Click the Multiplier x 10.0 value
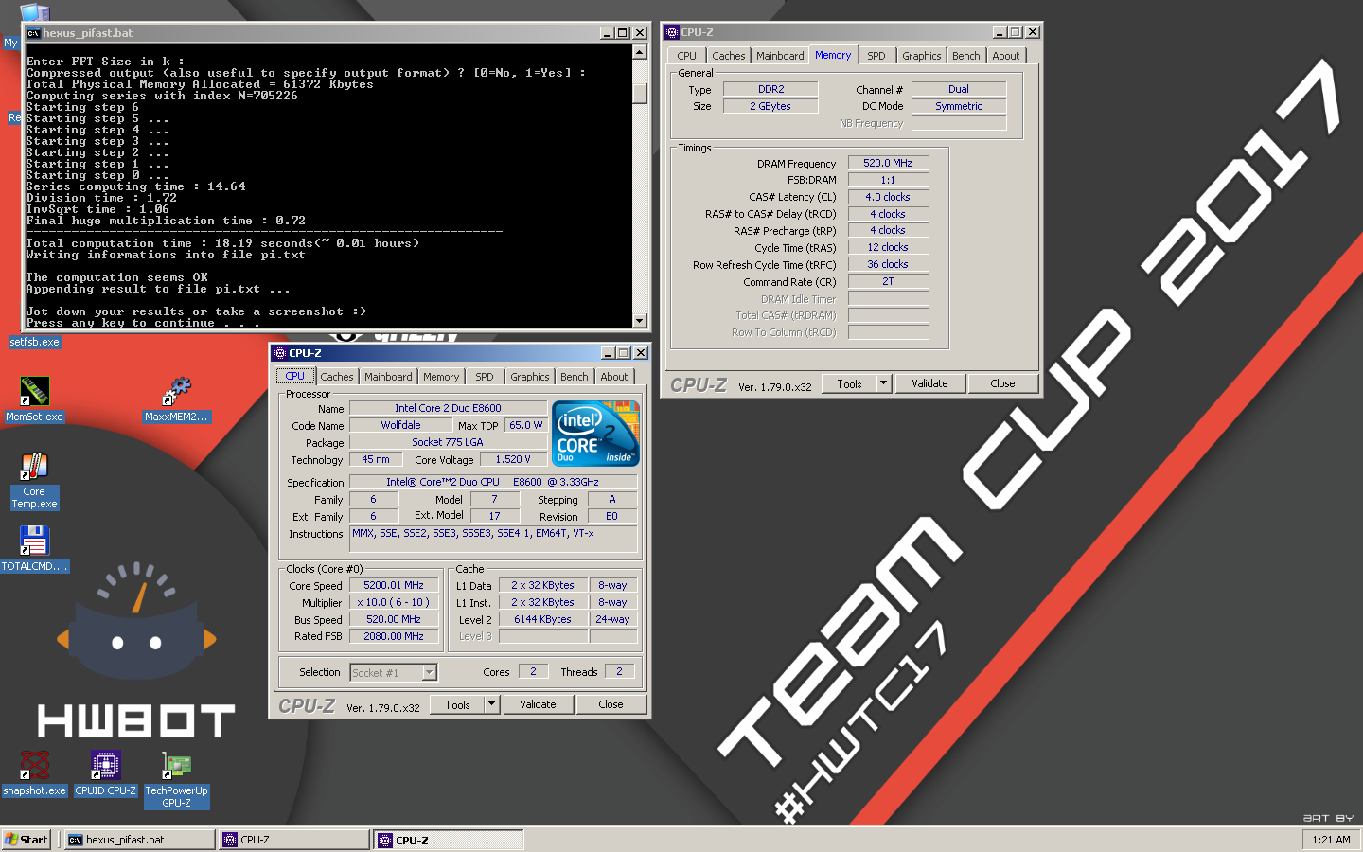 click(x=394, y=602)
